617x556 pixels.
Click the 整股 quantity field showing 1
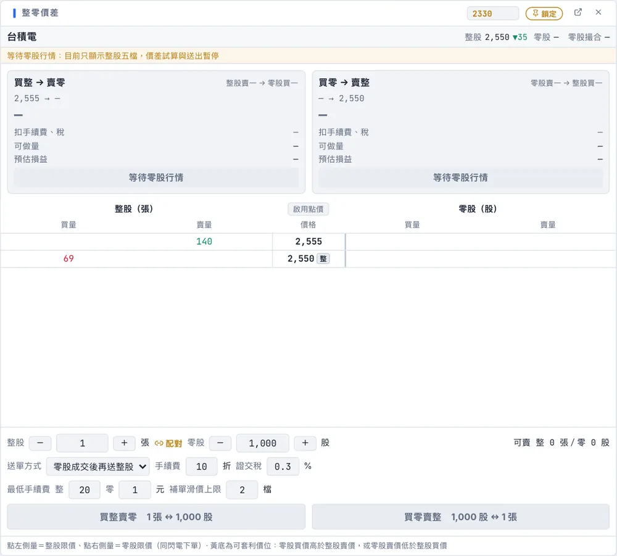coord(82,443)
